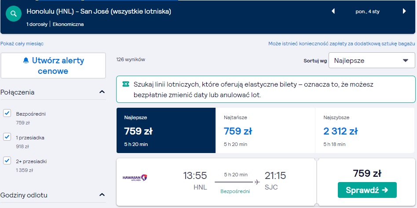Click the bell icon for price alerts
This screenshot has height=208, width=417.
(26, 61)
